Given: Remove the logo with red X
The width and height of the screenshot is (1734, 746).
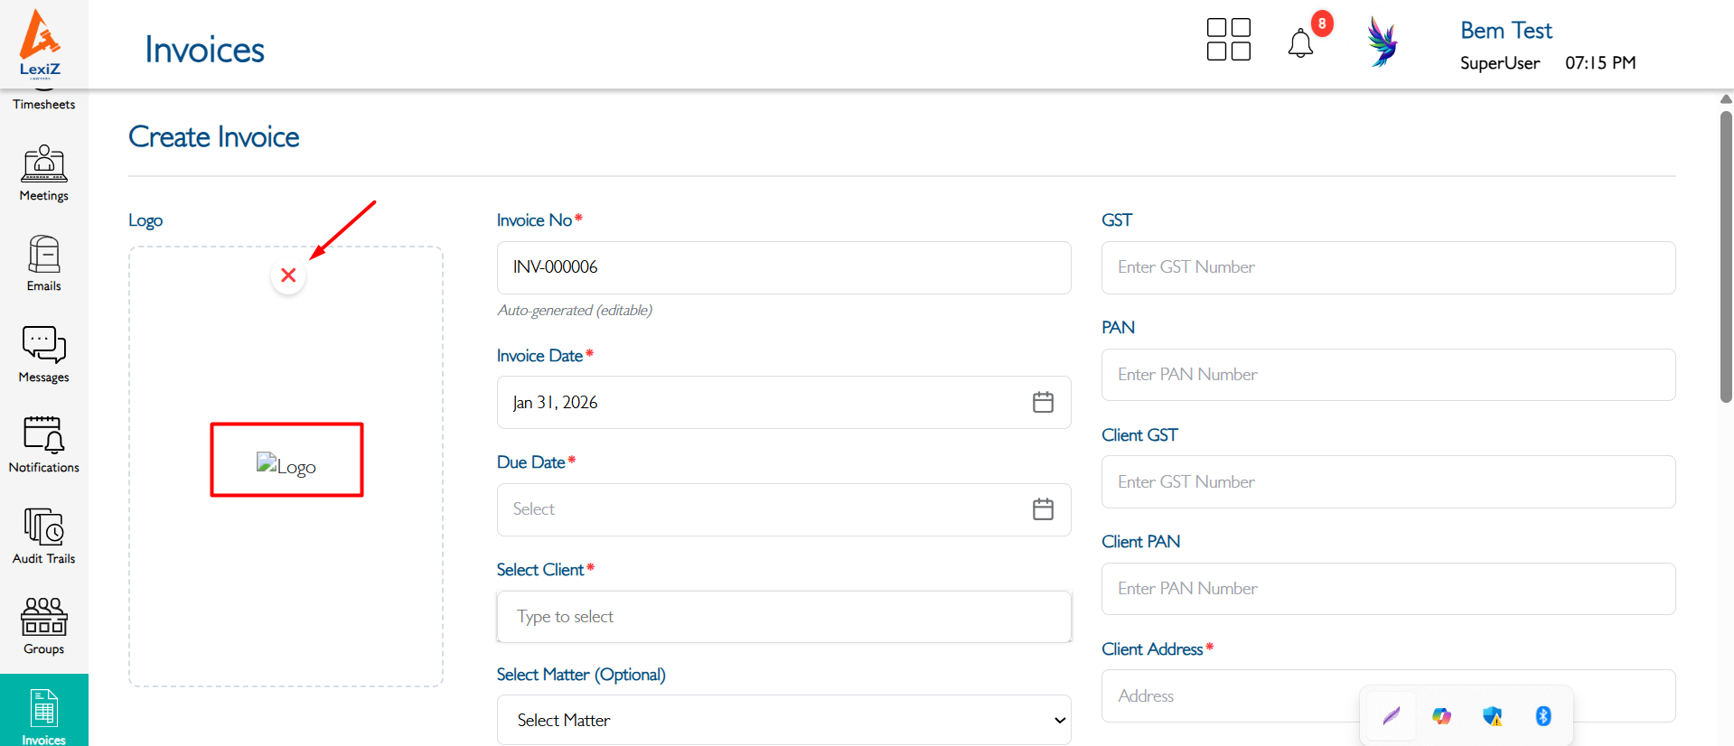Looking at the screenshot, I should tap(288, 275).
